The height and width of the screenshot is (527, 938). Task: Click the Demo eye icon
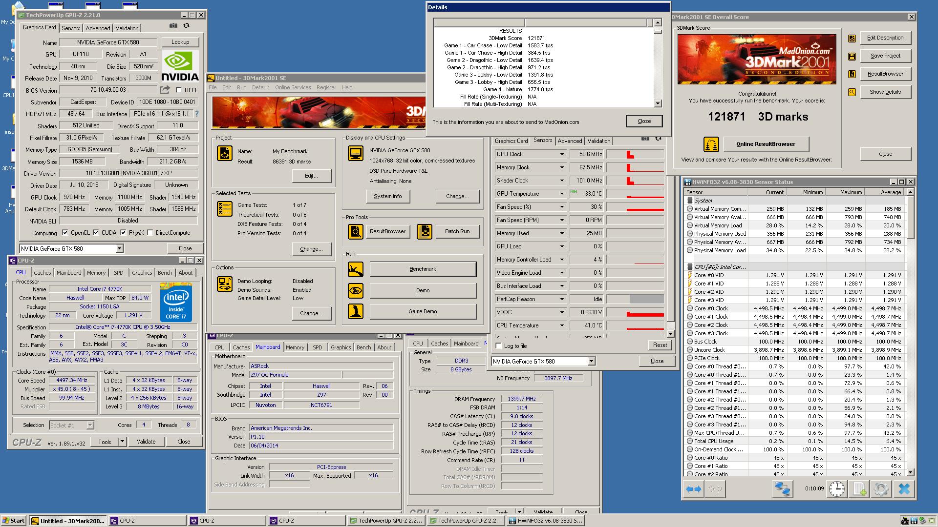pyautogui.click(x=356, y=291)
